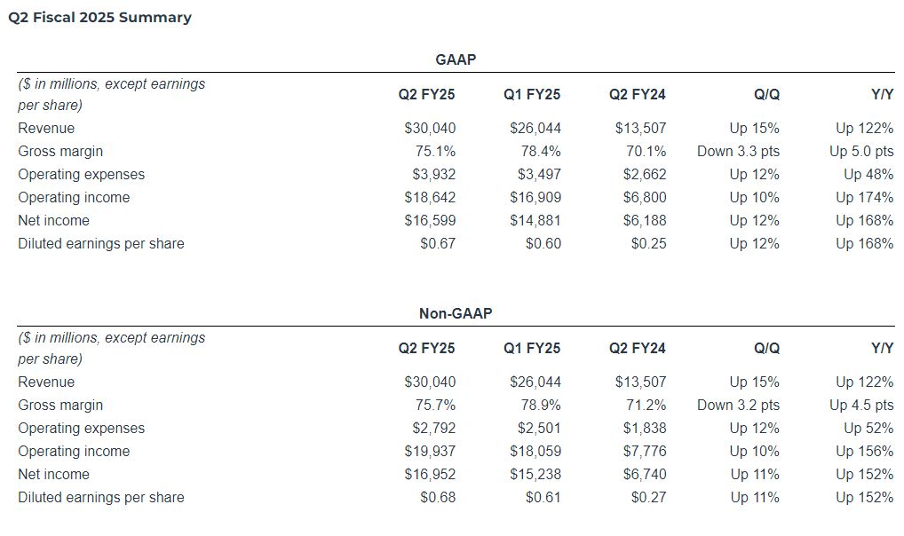Viewport: 904px width, 536px height.
Task: Select the Non-GAAP table title
Action: pyautogui.click(x=456, y=313)
